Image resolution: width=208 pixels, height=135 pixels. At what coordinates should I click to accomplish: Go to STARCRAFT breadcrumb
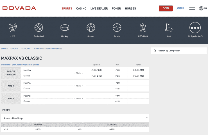pos(26,49)
